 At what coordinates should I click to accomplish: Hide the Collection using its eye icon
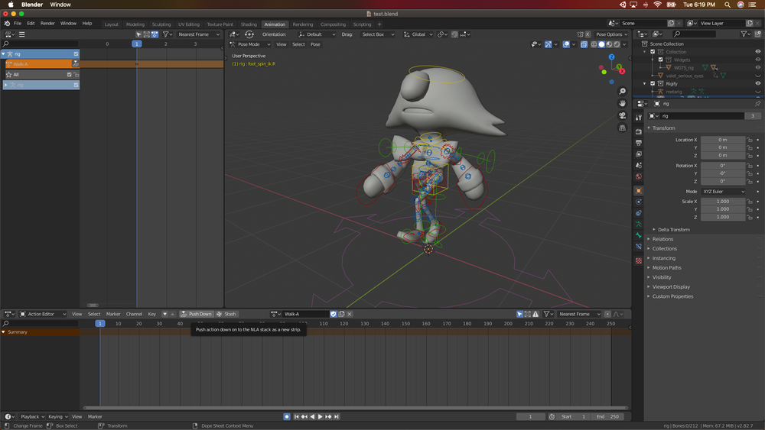point(757,52)
